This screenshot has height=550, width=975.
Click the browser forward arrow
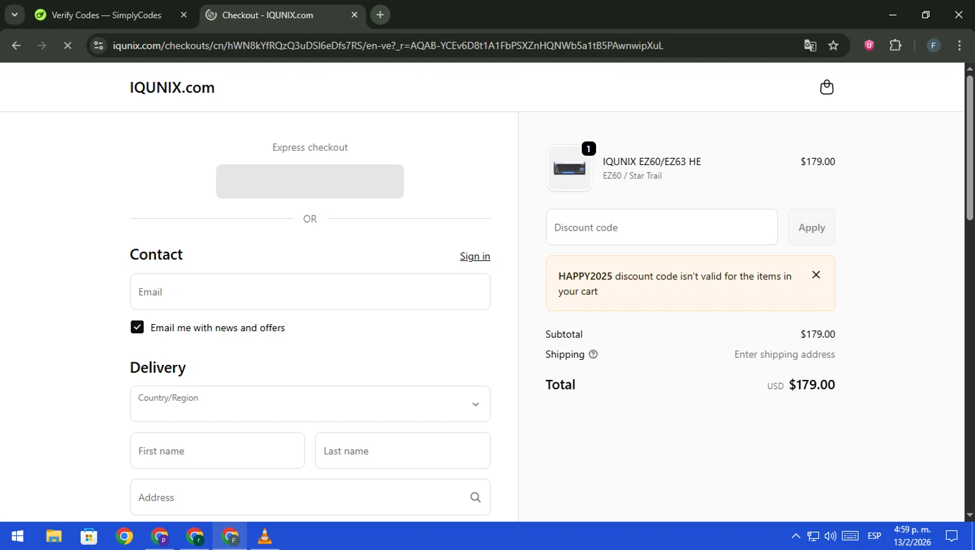tap(42, 45)
